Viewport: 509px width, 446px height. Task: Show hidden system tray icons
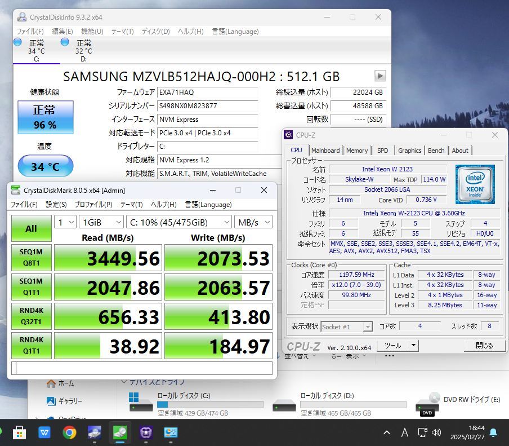pyautogui.click(x=387, y=432)
